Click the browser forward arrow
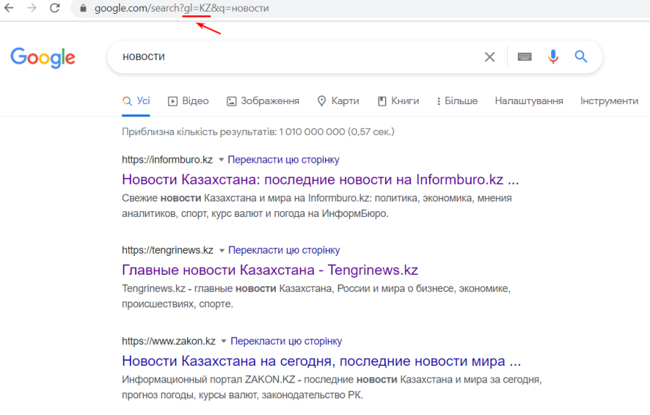This screenshot has height=415, width=650. [32, 8]
